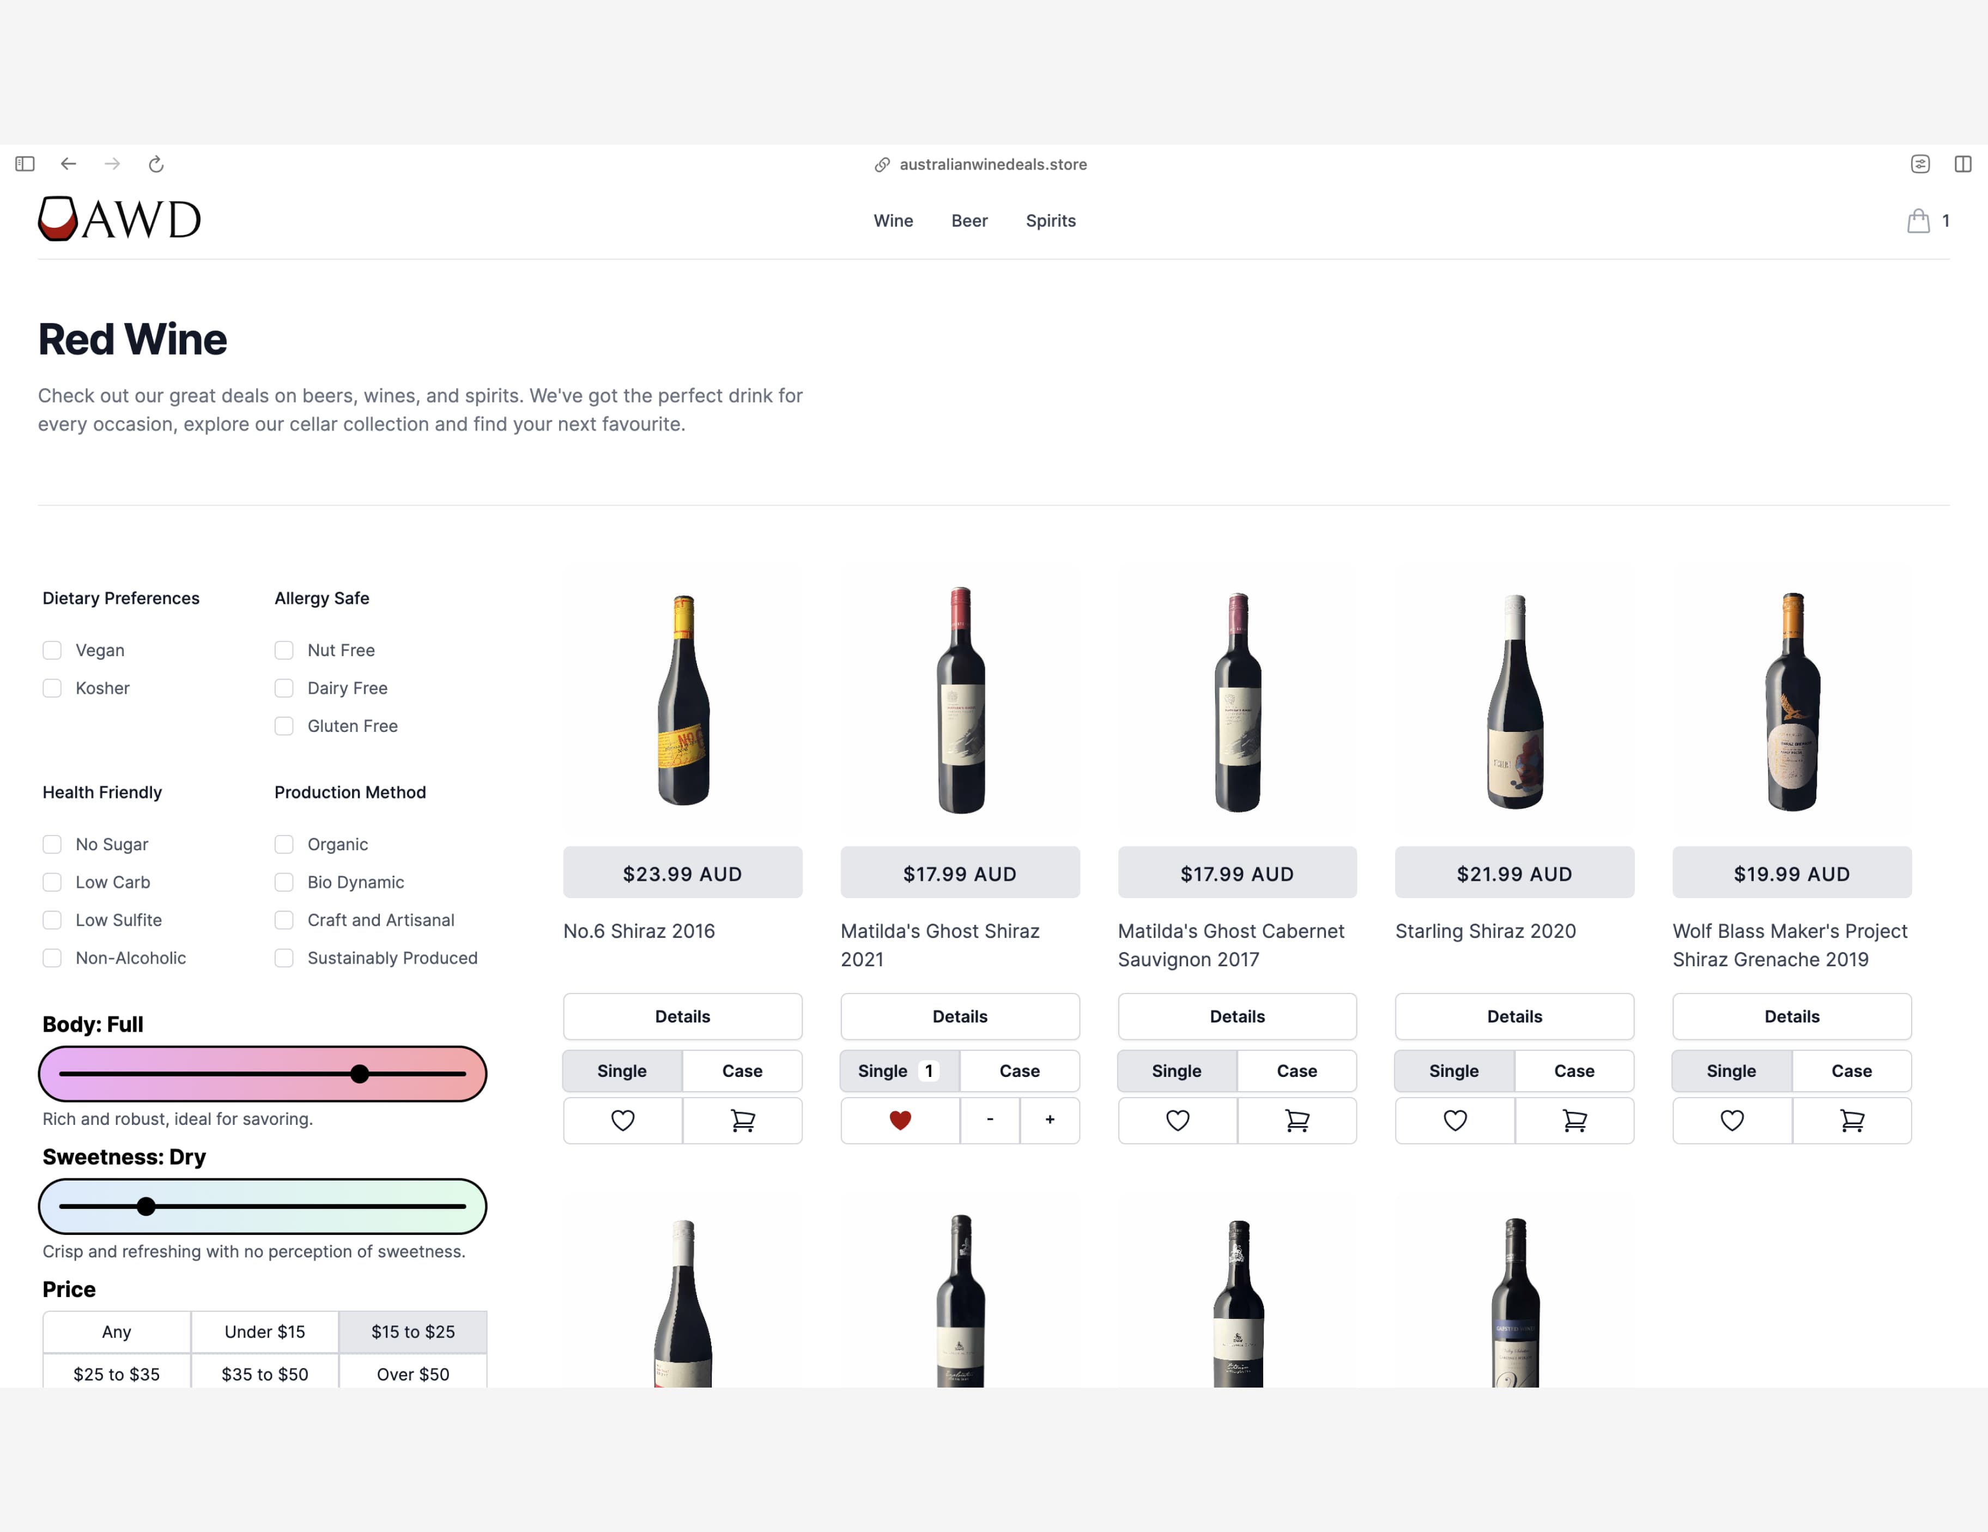View Details for Starling Shiraz 2020
Viewport: 1988px width, 1532px height.
pos(1514,1016)
